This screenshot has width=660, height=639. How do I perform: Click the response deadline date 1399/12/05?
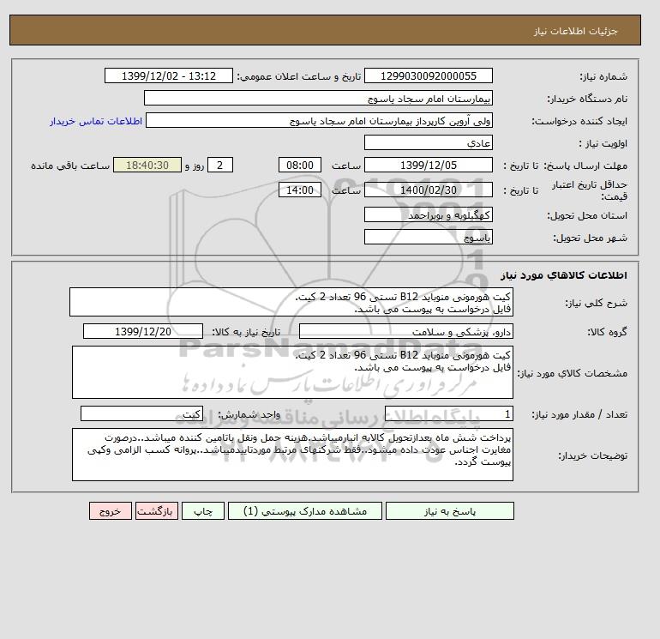428,166
